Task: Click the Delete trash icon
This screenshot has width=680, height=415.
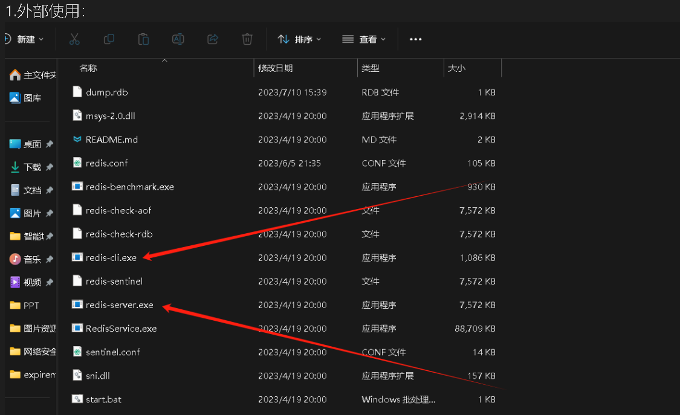Action: click(x=247, y=39)
